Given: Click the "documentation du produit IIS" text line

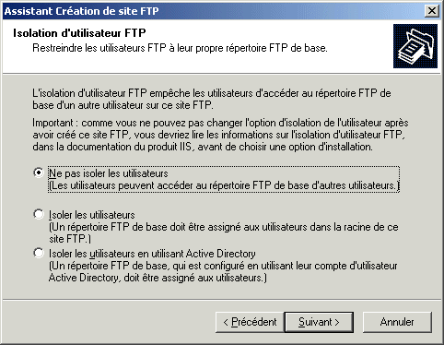Looking at the screenshot, I should [203, 147].
